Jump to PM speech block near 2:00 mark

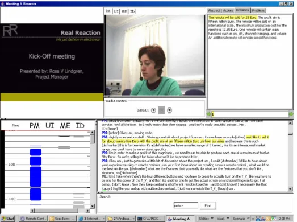coord(35,194)
